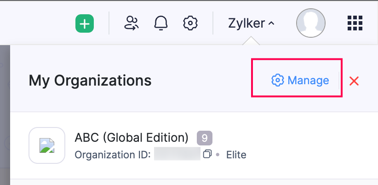
Task: Open settings gear in top bar
Action: 190,23
